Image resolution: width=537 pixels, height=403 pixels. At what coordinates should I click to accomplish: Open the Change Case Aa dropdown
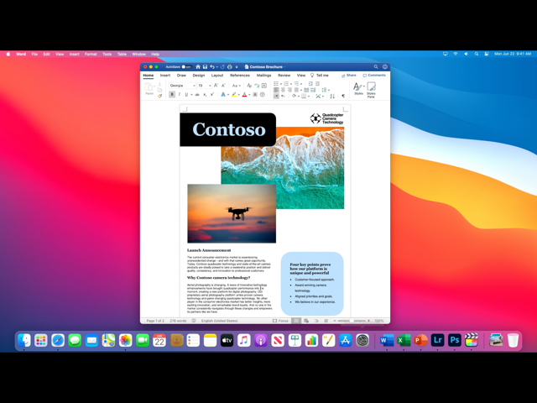pos(237,86)
